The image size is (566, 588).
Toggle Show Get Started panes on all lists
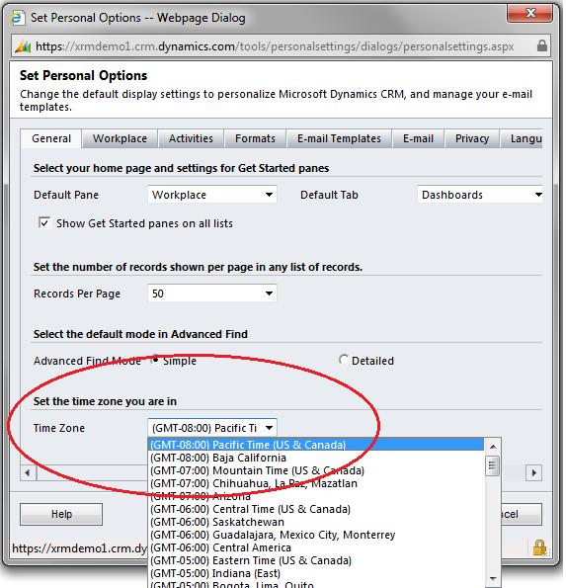(x=44, y=222)
